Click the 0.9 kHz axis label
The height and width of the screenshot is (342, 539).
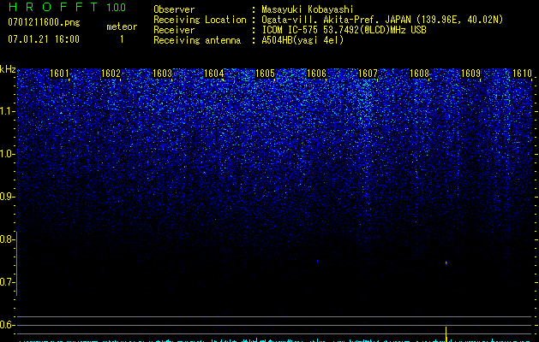tap(7, 197)
